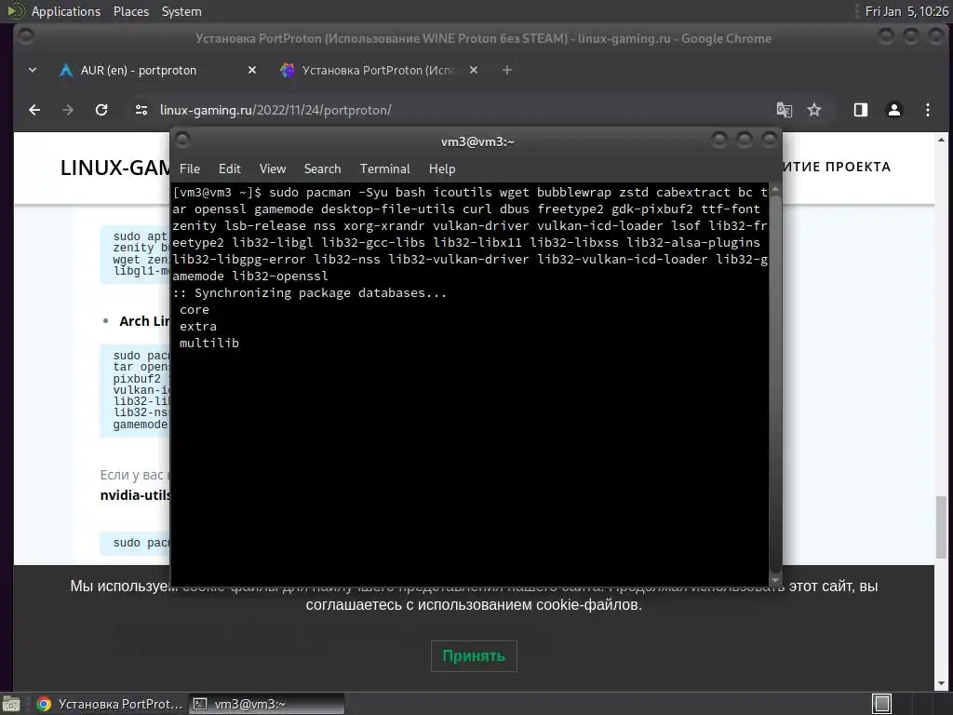
Task: Open terminal Help menu
Action: click(x=442, y=169)
